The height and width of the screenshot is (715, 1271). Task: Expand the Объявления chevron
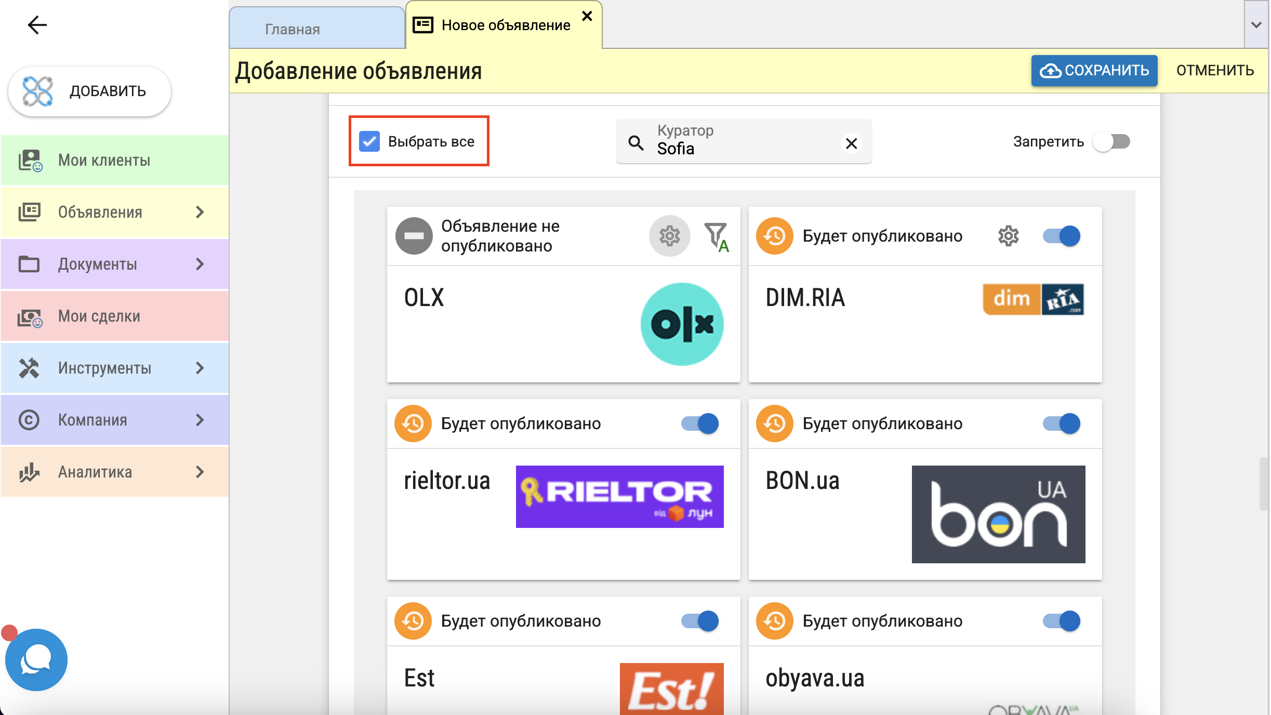200,212
